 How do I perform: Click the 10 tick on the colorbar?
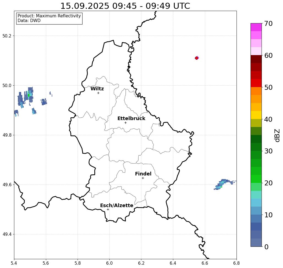tap(268, 215)
